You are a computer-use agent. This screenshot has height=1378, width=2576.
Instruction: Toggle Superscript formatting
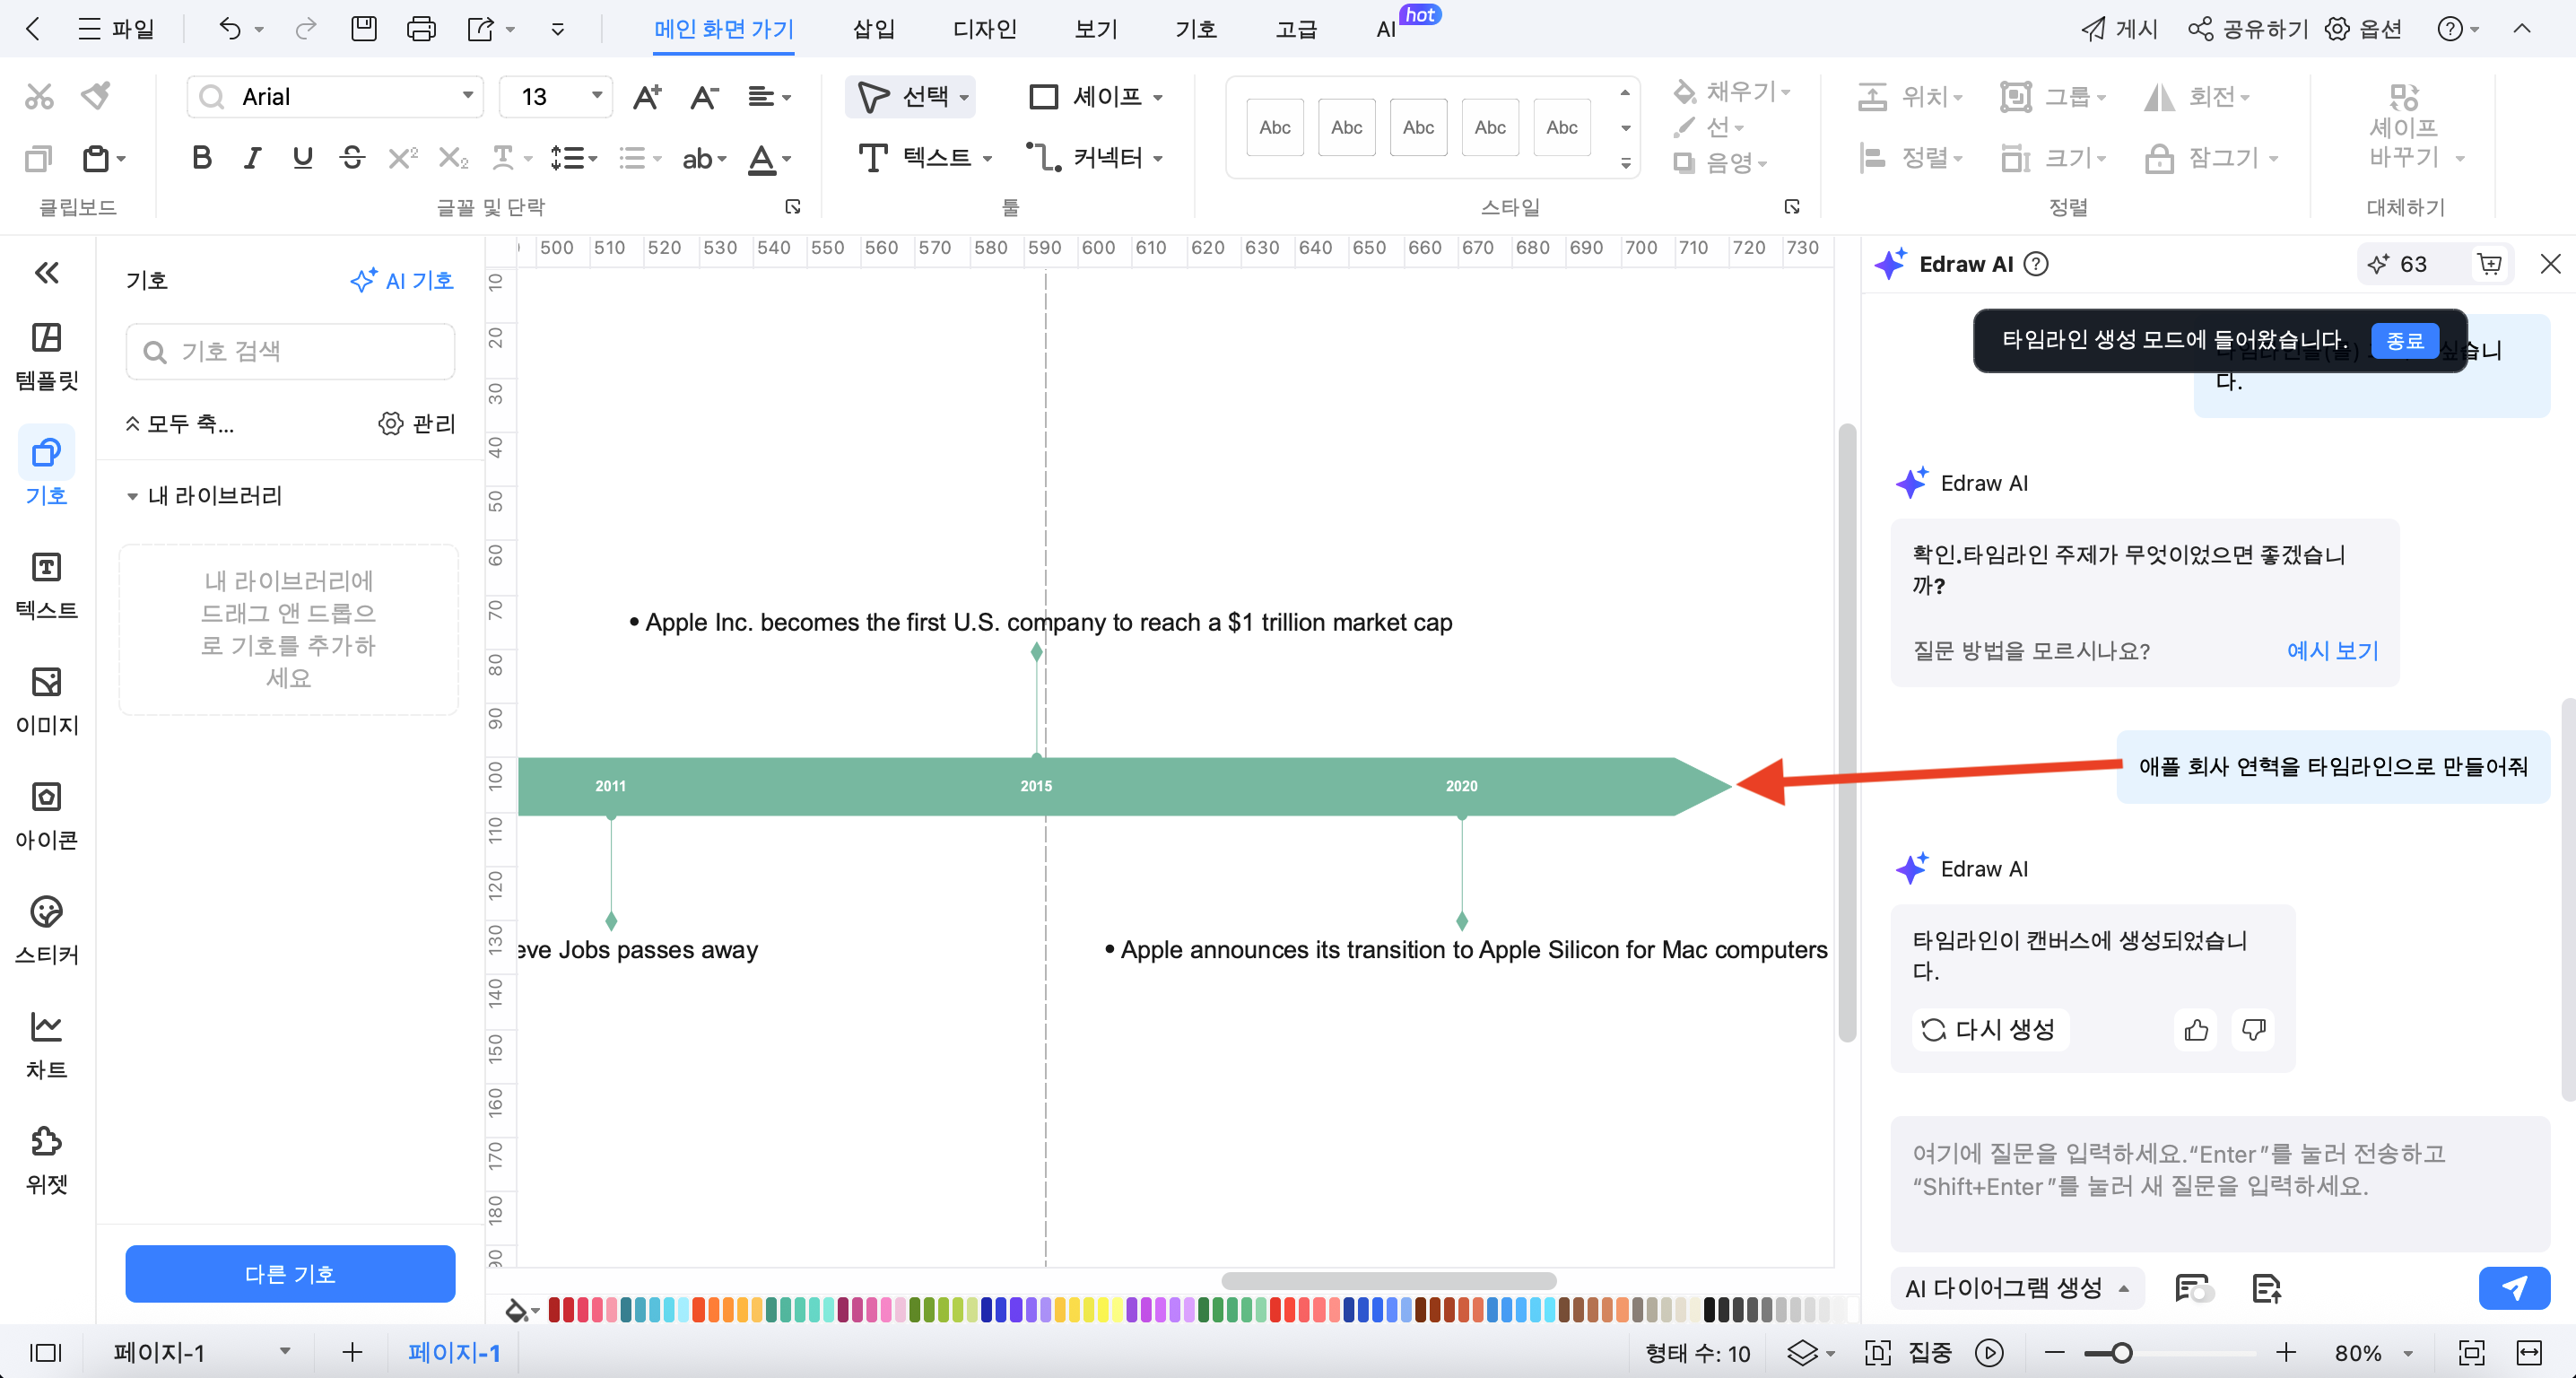(403, 158)
